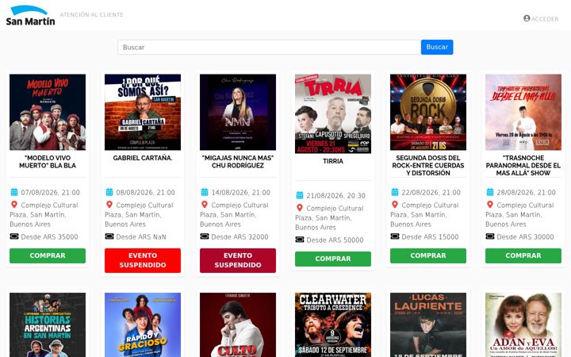571x357 pixels.
Task: Click location pin on Trasnoche Paranormal card
Action: (490, 205)
